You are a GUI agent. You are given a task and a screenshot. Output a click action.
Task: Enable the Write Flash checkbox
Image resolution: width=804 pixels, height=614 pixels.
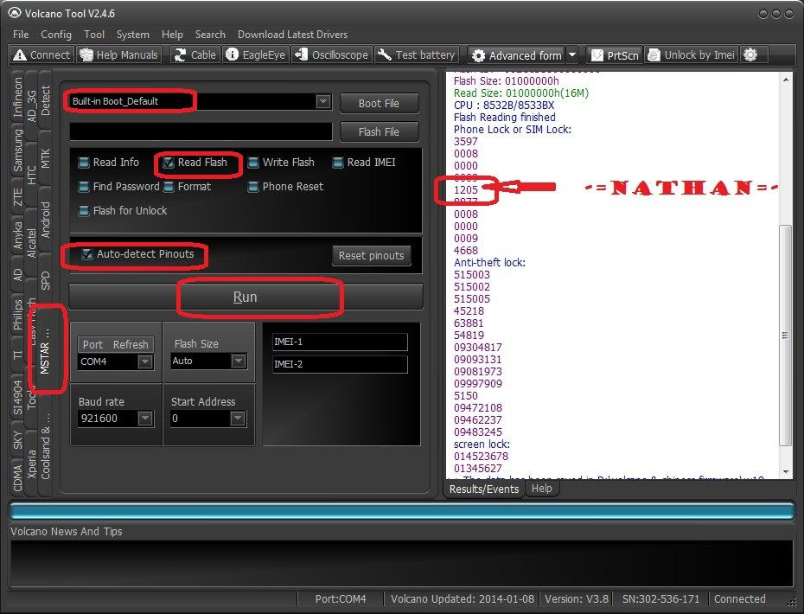tap(252, 163)
